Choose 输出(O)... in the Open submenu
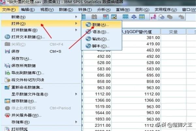196x131 pixels. point(102,39)
